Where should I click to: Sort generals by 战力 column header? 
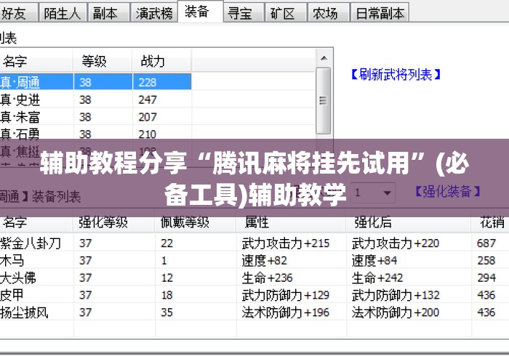(x=161, y=60)
